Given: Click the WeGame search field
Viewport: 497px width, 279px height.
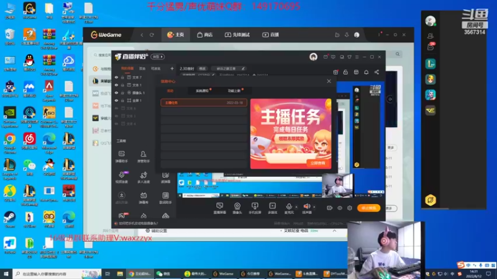Looking at the screenshot, I should click(103, 55).
